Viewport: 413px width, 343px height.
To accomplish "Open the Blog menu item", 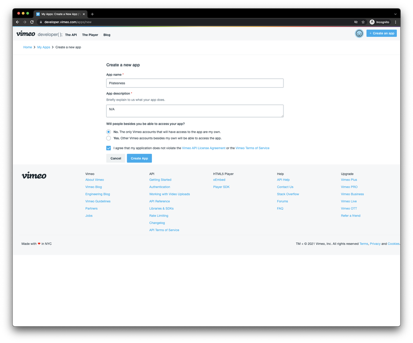I will (107, 35).
